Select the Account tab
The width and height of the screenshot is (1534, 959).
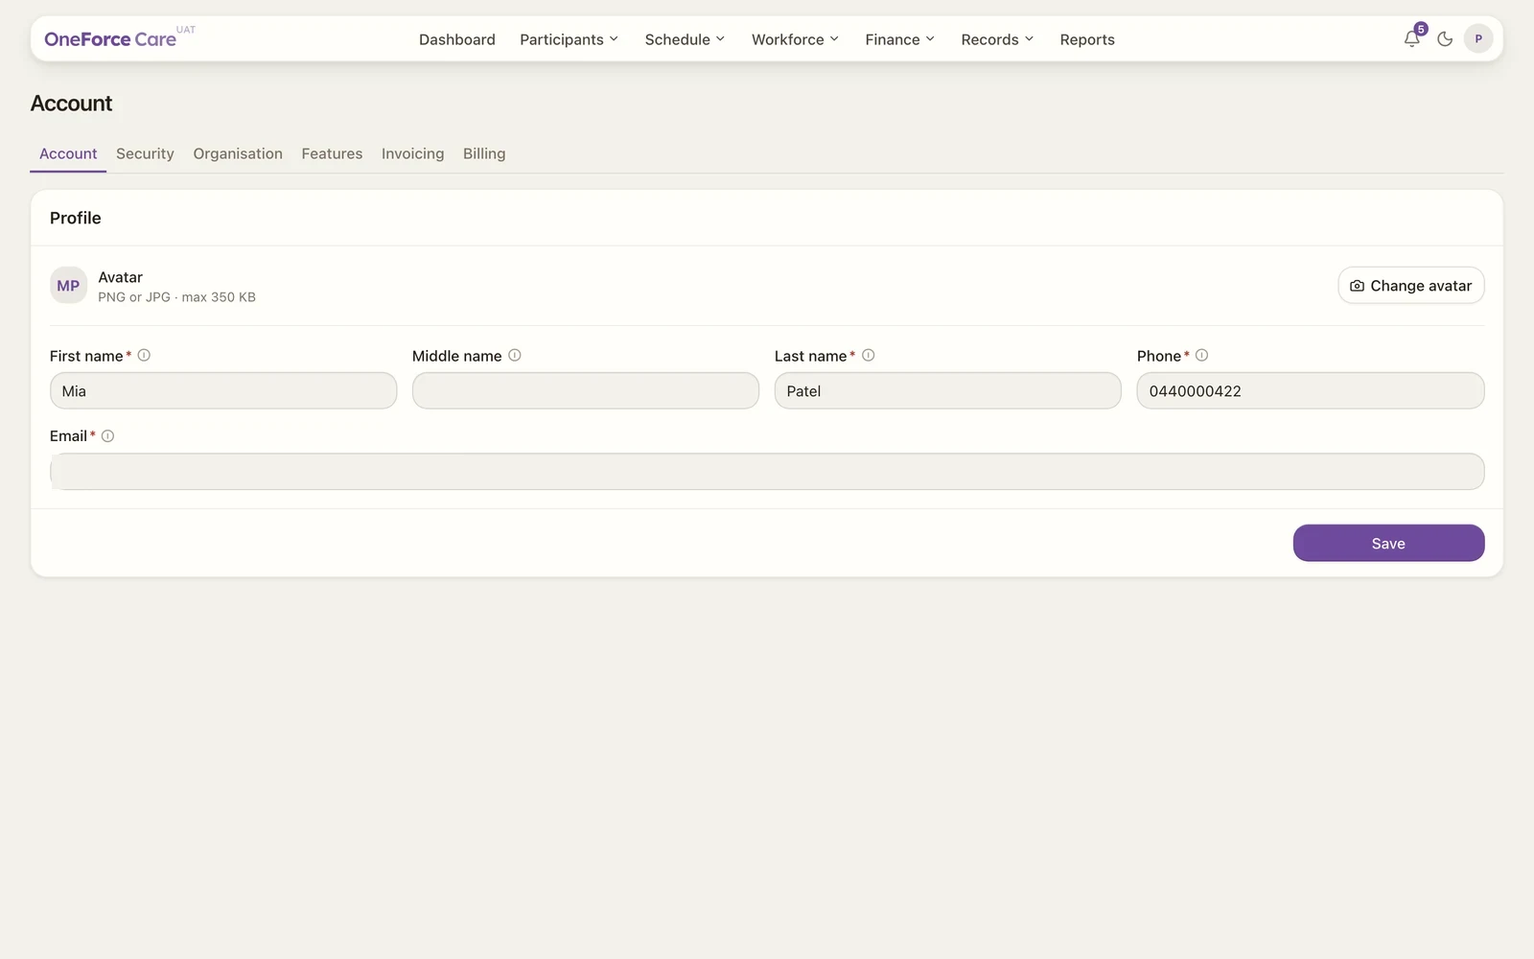(68, 153)
